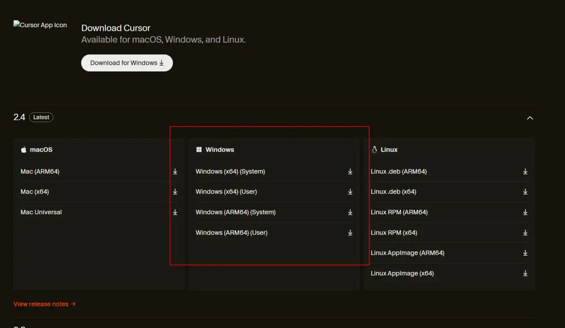The width and height of the screenshot is (565, 328).
Task: Click the Cursor App Icon image
Action: [x=40, y=25]
